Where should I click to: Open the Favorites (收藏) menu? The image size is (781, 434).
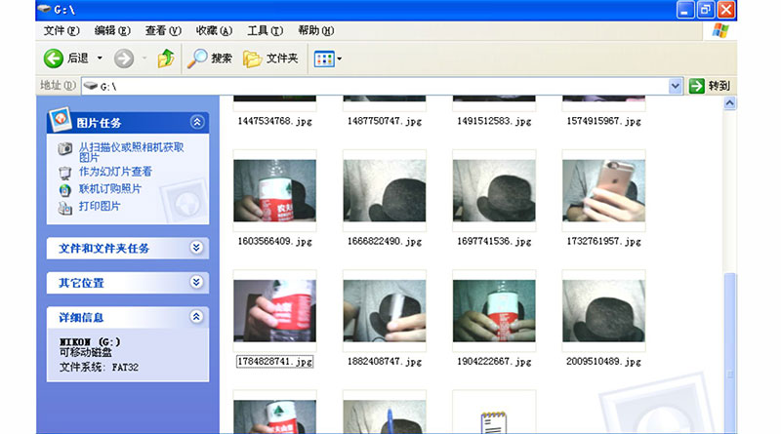214,31
